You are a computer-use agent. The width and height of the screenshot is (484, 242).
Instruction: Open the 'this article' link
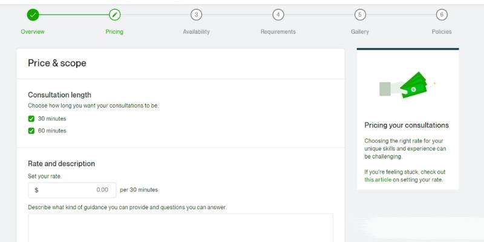click(378, 180)
